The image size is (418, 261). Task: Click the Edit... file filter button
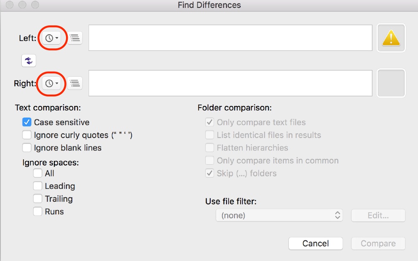point(378,216)
